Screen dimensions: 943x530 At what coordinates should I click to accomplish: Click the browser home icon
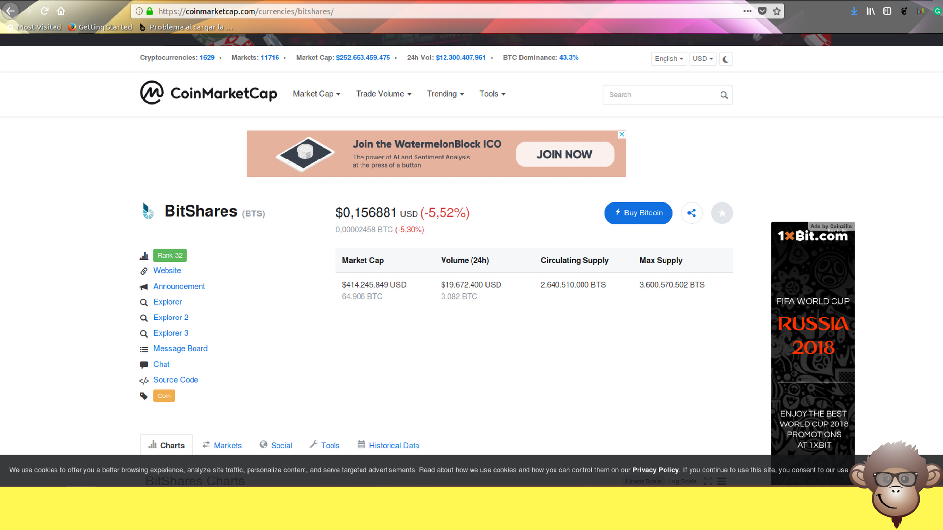coord(61,11)
